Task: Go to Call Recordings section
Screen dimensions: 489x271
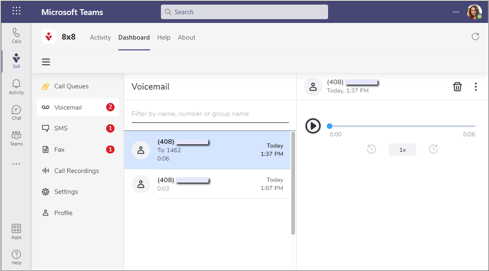Action: [76, 171]
